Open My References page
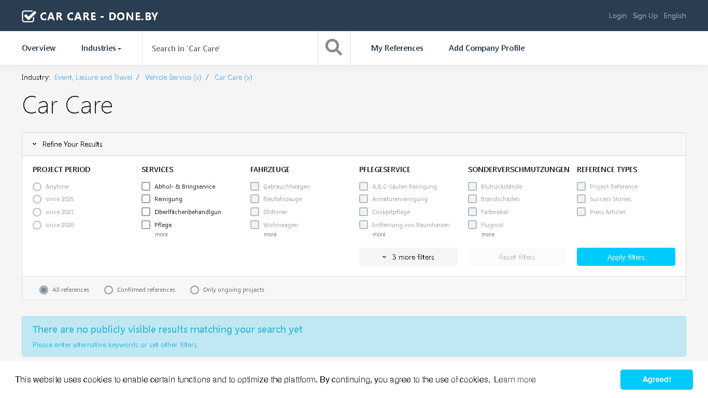708x398 pixels. [x=397, y=48]
